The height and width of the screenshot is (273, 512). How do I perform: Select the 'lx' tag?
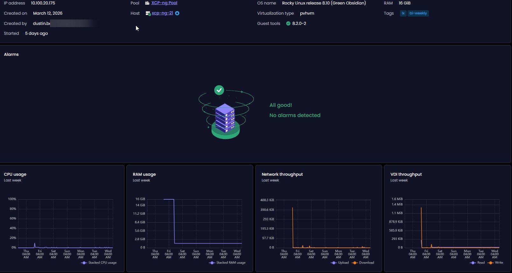tap(403, 13)
